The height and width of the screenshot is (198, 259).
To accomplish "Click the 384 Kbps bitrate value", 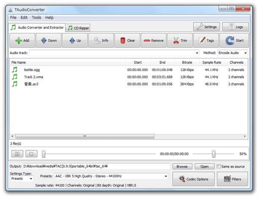I will [187, 84].
